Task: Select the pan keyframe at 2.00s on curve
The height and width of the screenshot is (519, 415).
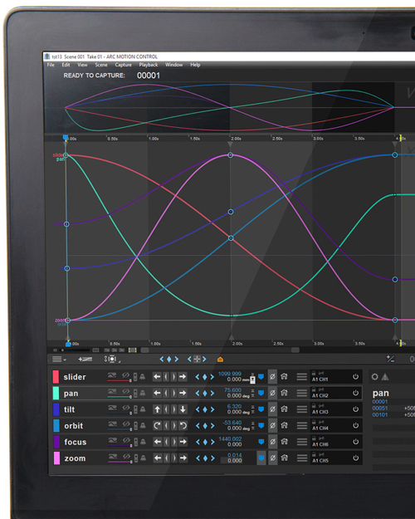Action: tap(231, 316)
